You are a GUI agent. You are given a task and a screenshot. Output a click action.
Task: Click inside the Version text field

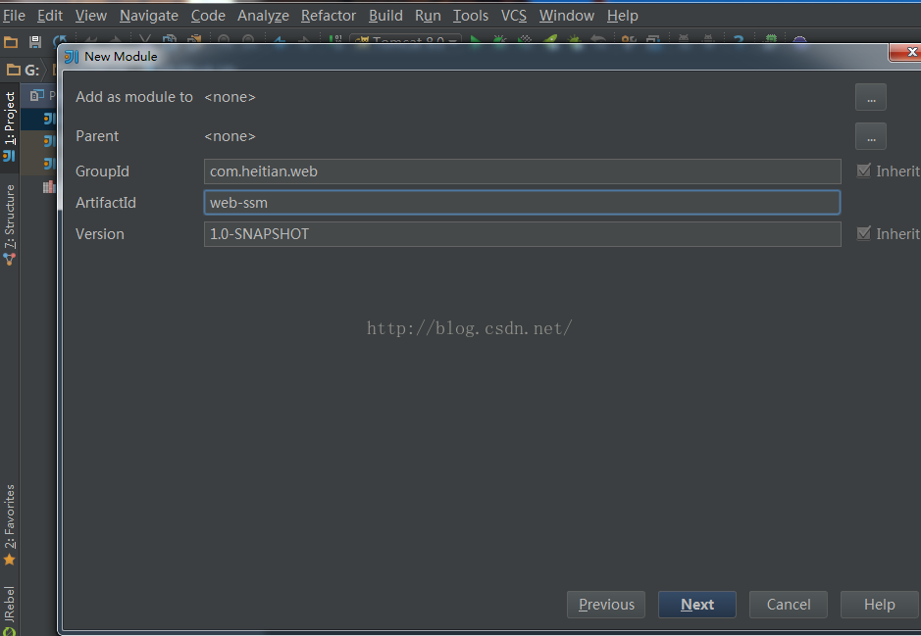click(x=522, y=234)
